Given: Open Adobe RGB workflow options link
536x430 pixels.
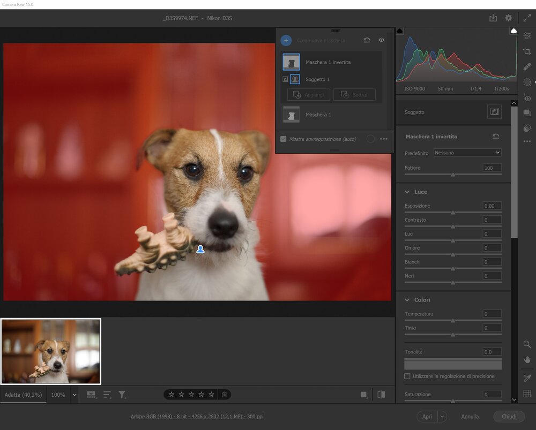Looking at the screenshot, I should [x=197, y=416].
